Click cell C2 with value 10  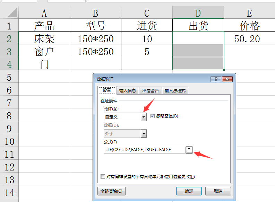(x=147, y=38)
